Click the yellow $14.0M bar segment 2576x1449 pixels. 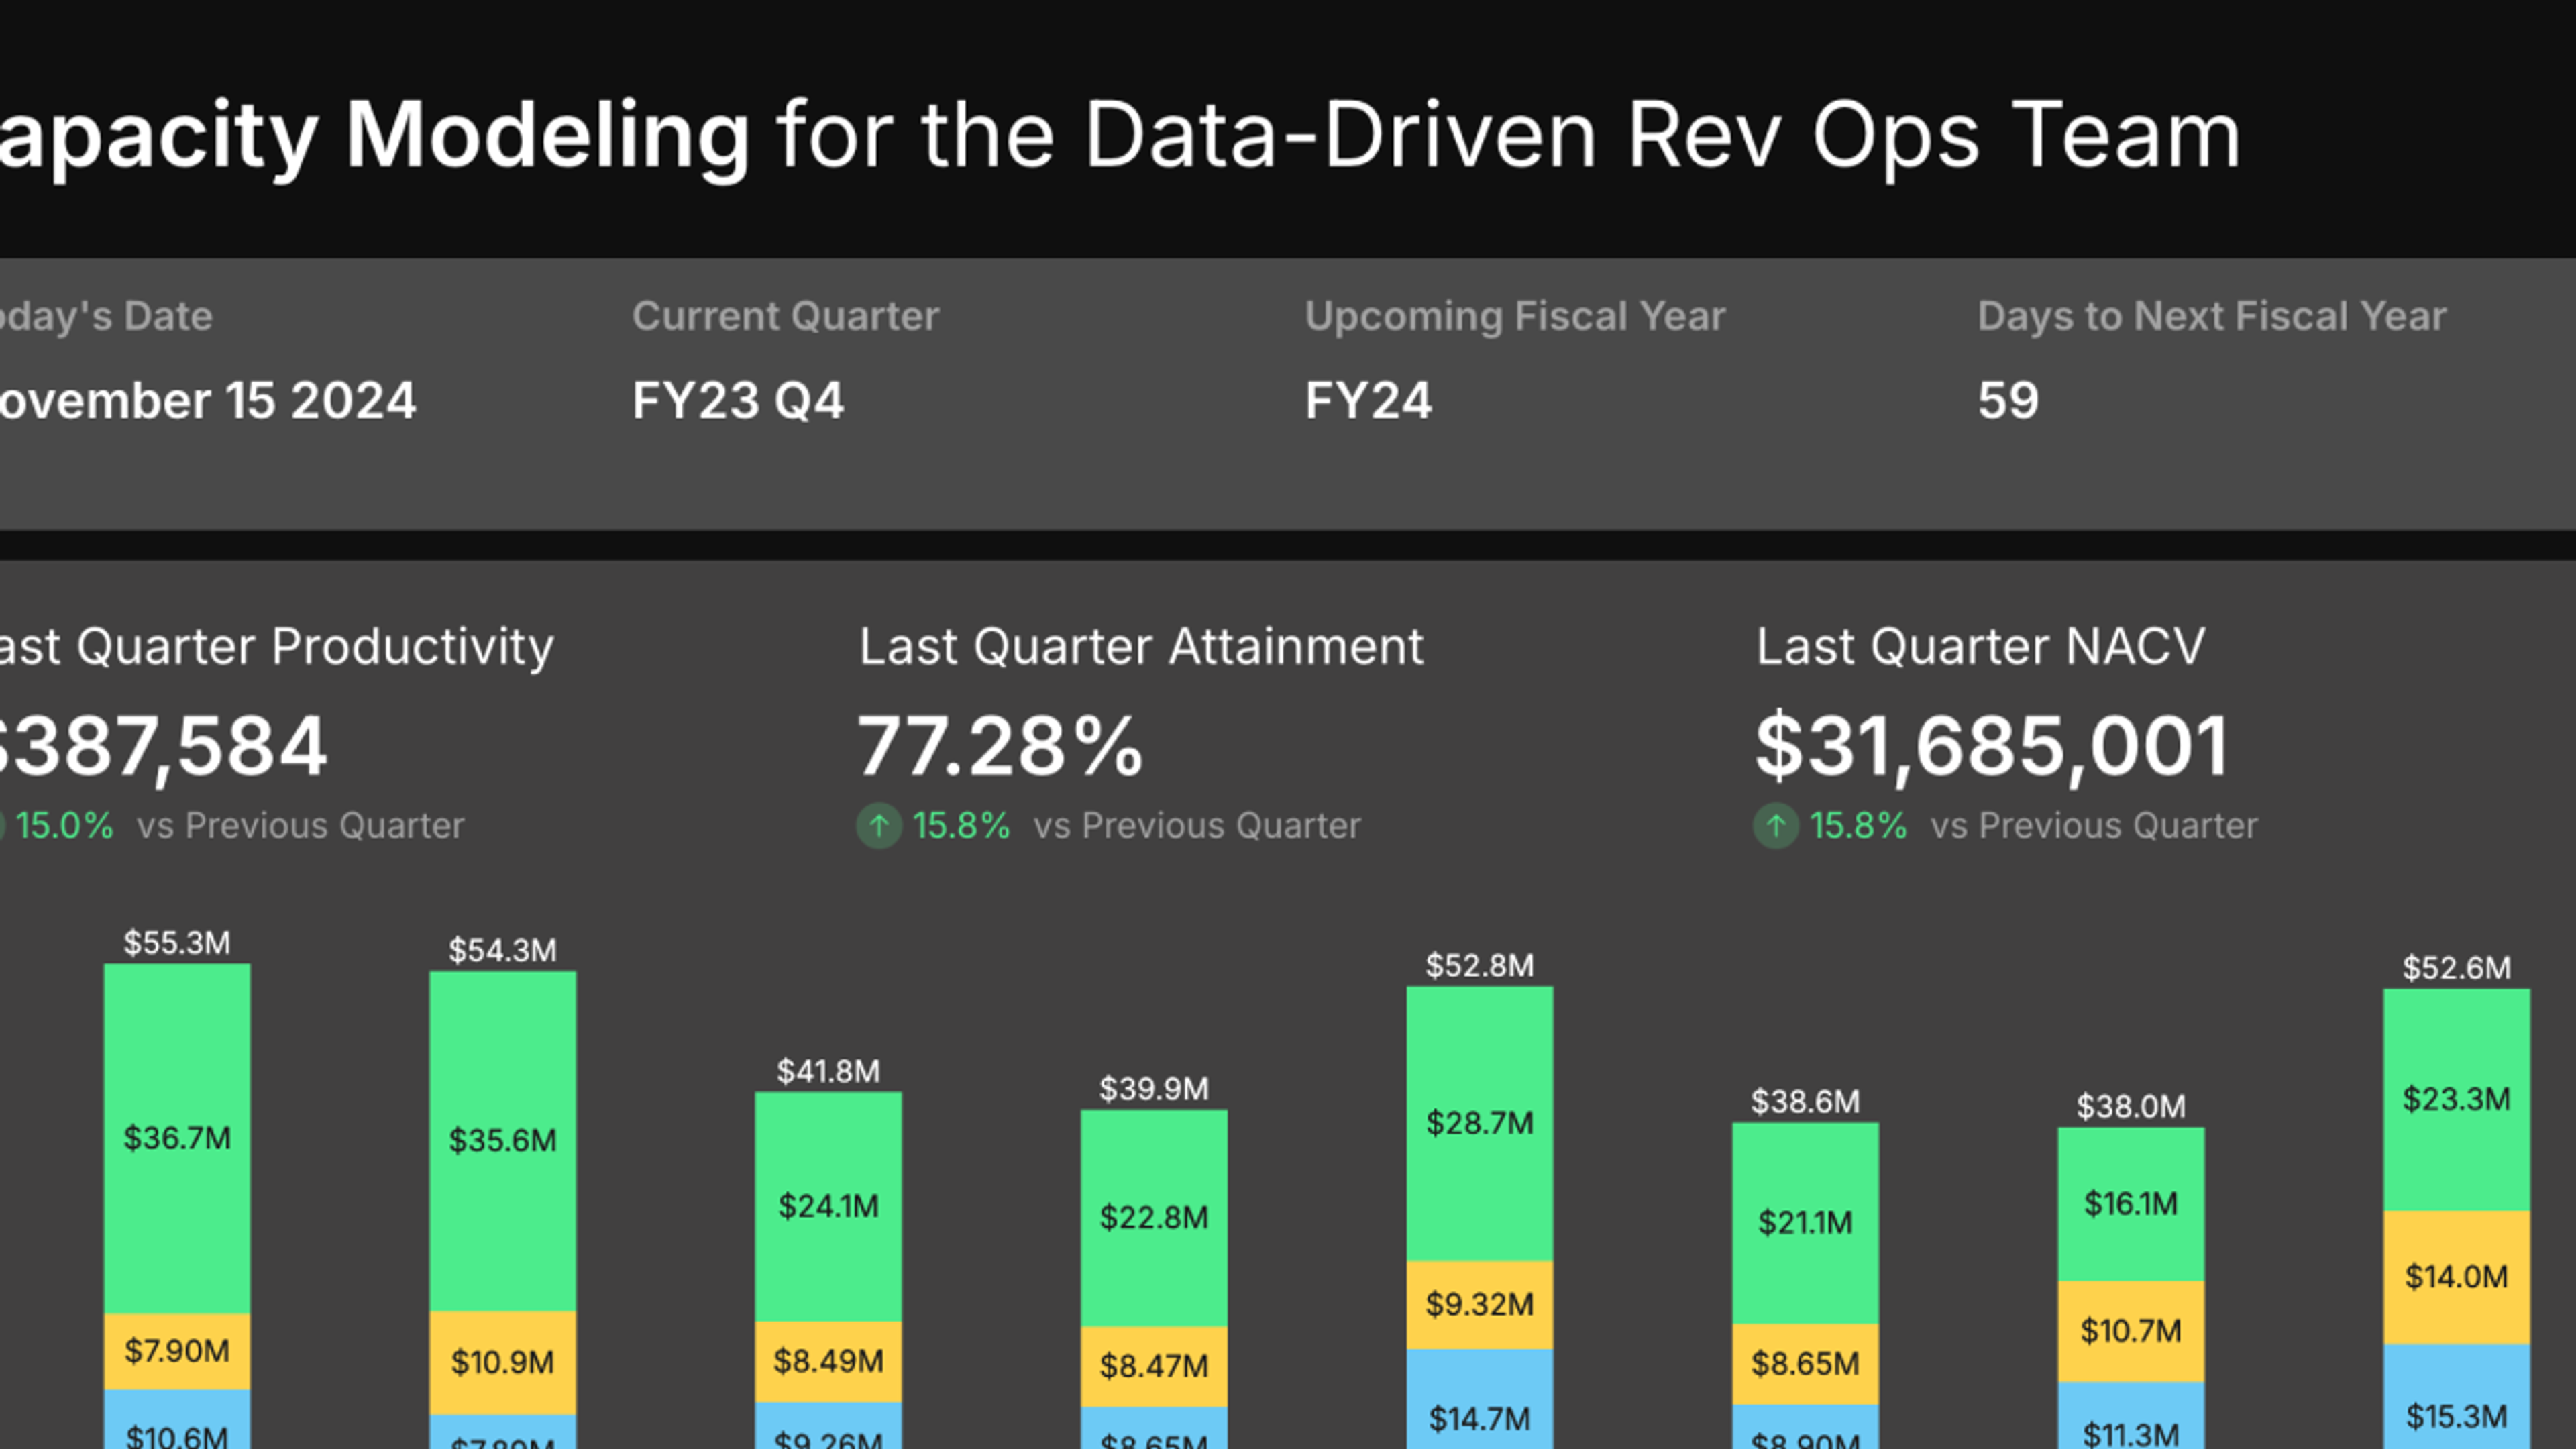2457,1278
